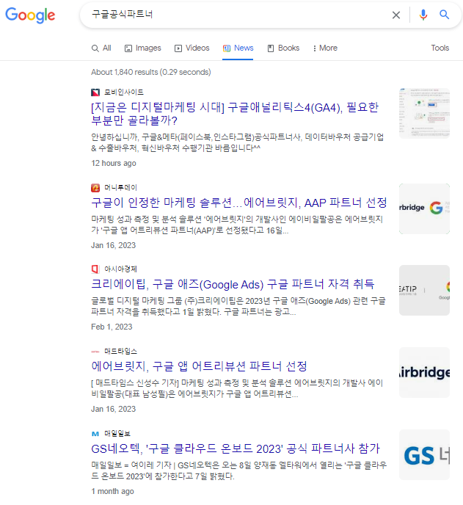Click 아시아경제 source favicon
The width and height of the screenshot is (463, 505).
coord(95,269)
